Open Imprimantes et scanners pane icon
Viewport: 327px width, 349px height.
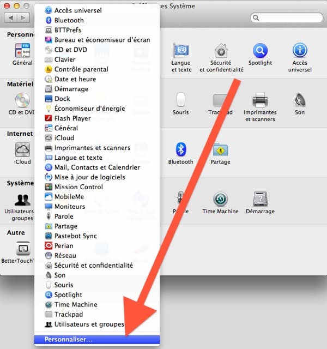tap(260, 100)
